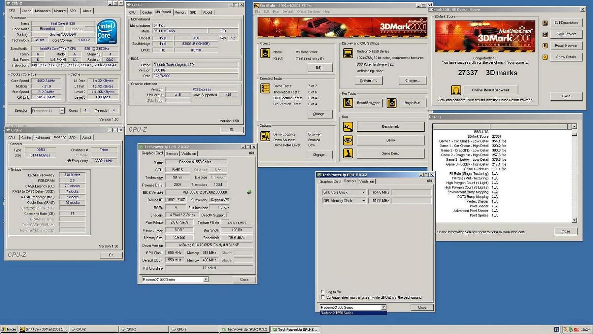This screenshot has height=334, width=593.
Task: Click the camera screenshot icon in the GPU-Z Graphics Card window
Action: click(x=252, y=153)
